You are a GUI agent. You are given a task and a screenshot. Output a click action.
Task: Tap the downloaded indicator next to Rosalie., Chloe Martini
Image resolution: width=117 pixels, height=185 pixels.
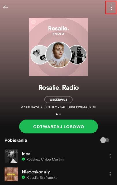(x=23, y=159)
